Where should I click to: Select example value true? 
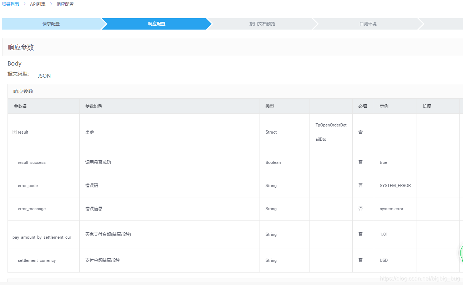click(x=383, y=162)
